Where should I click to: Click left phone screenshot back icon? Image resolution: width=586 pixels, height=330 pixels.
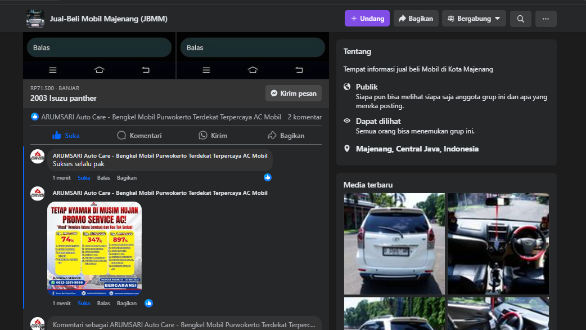point(146,70)
